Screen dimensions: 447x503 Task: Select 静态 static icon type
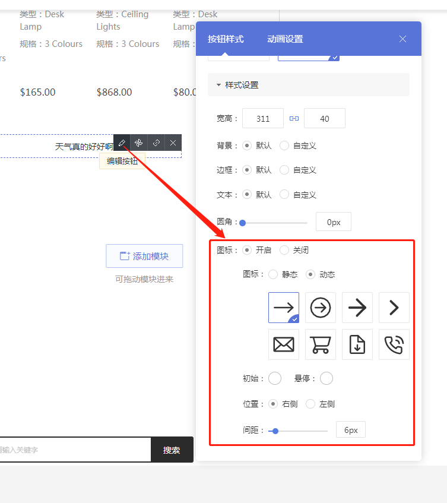(x=273, y=274)
